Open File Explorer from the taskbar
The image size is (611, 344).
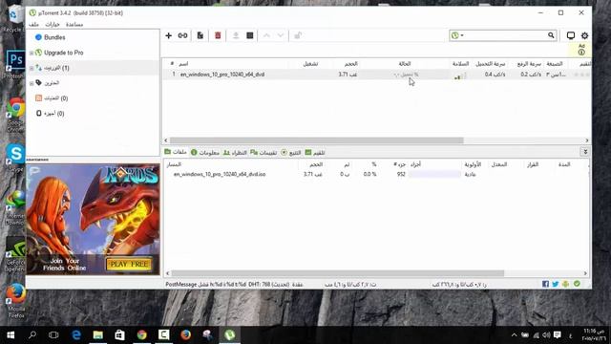click(97, 335)
